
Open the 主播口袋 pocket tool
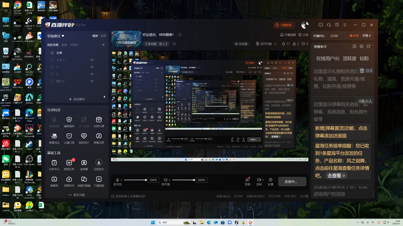click(69, 136)
